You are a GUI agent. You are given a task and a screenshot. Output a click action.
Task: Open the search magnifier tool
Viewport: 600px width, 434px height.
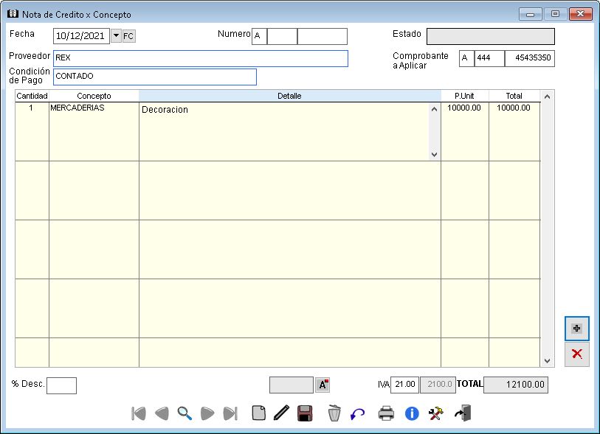tap(185, 413)
